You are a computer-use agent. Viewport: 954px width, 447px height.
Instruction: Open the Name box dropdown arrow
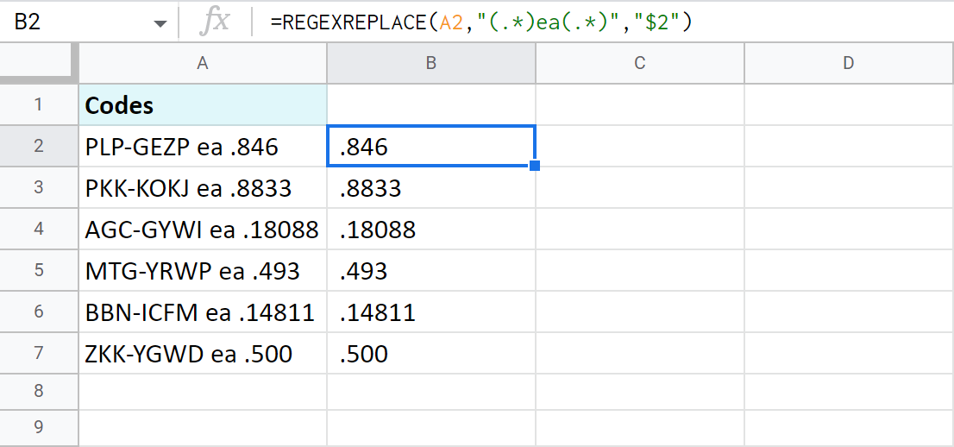pos(160,24)
